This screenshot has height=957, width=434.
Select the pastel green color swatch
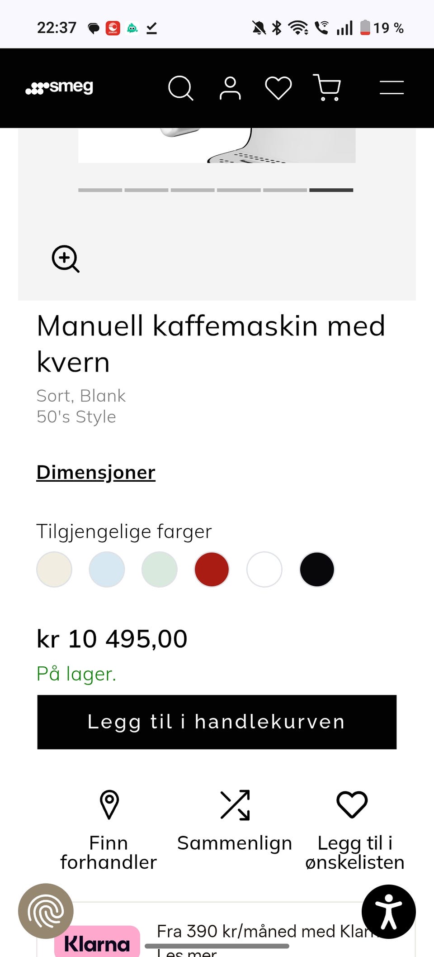pyautogui.click(x=159, y=569)
